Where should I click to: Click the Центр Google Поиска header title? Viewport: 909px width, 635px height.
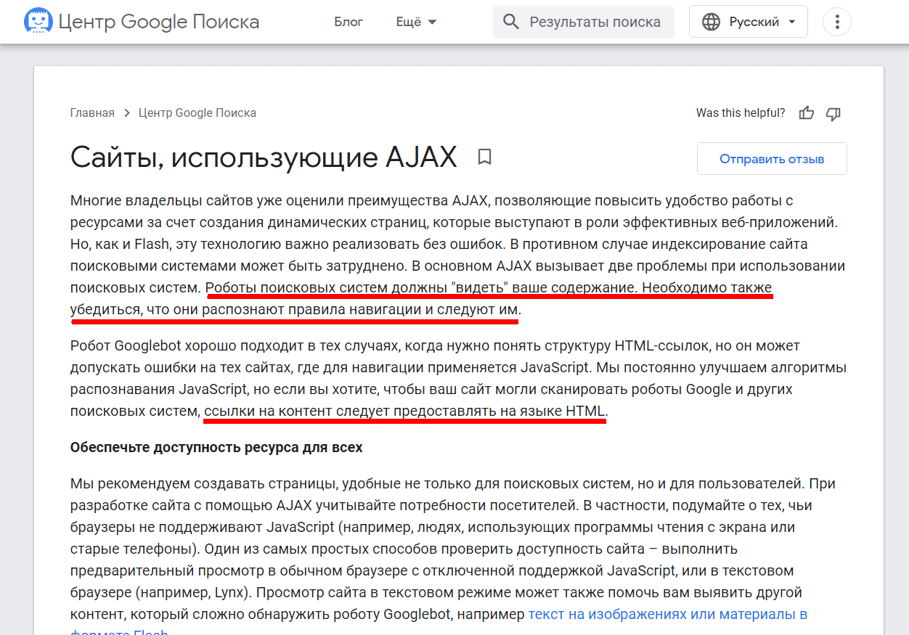[x=159, y=22]
